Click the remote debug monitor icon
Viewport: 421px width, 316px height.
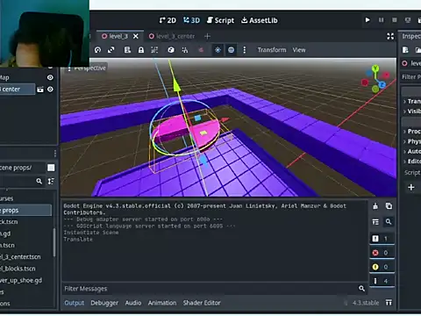408,20
